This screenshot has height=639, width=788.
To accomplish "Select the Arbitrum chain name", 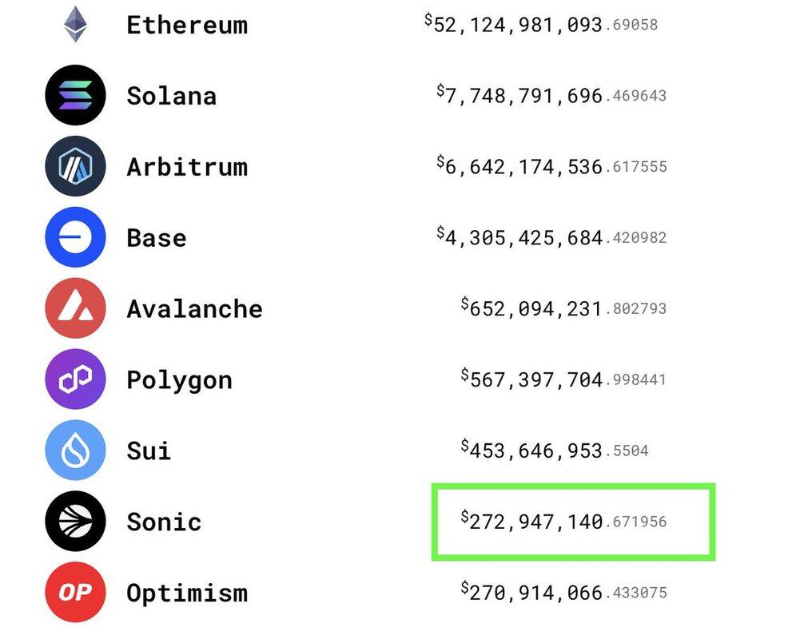I will tap(187, 167).
